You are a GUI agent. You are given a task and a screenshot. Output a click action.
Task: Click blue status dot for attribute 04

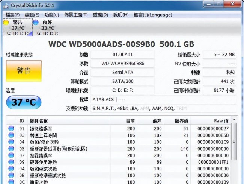[11, 142]
